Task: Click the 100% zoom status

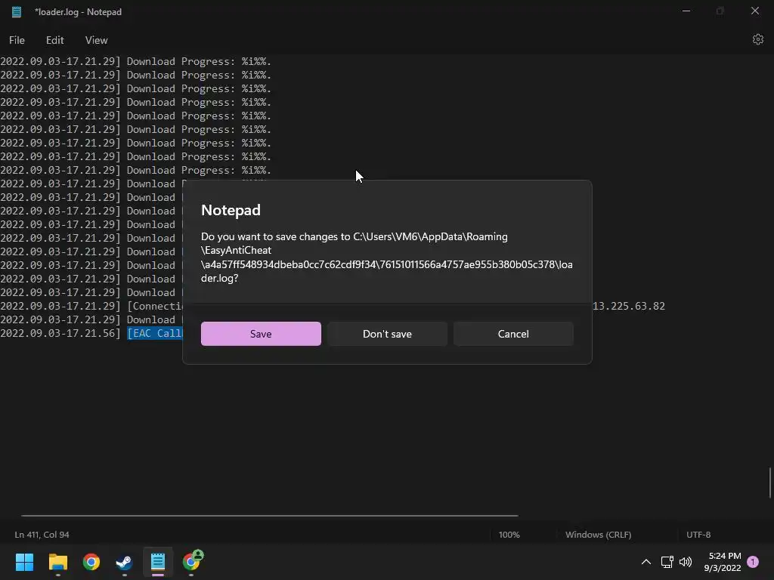Action: point(509,535)
